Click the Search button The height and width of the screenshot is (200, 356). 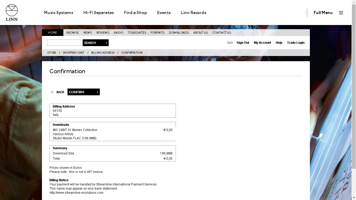pyautogui.click(x=95, y=43)
